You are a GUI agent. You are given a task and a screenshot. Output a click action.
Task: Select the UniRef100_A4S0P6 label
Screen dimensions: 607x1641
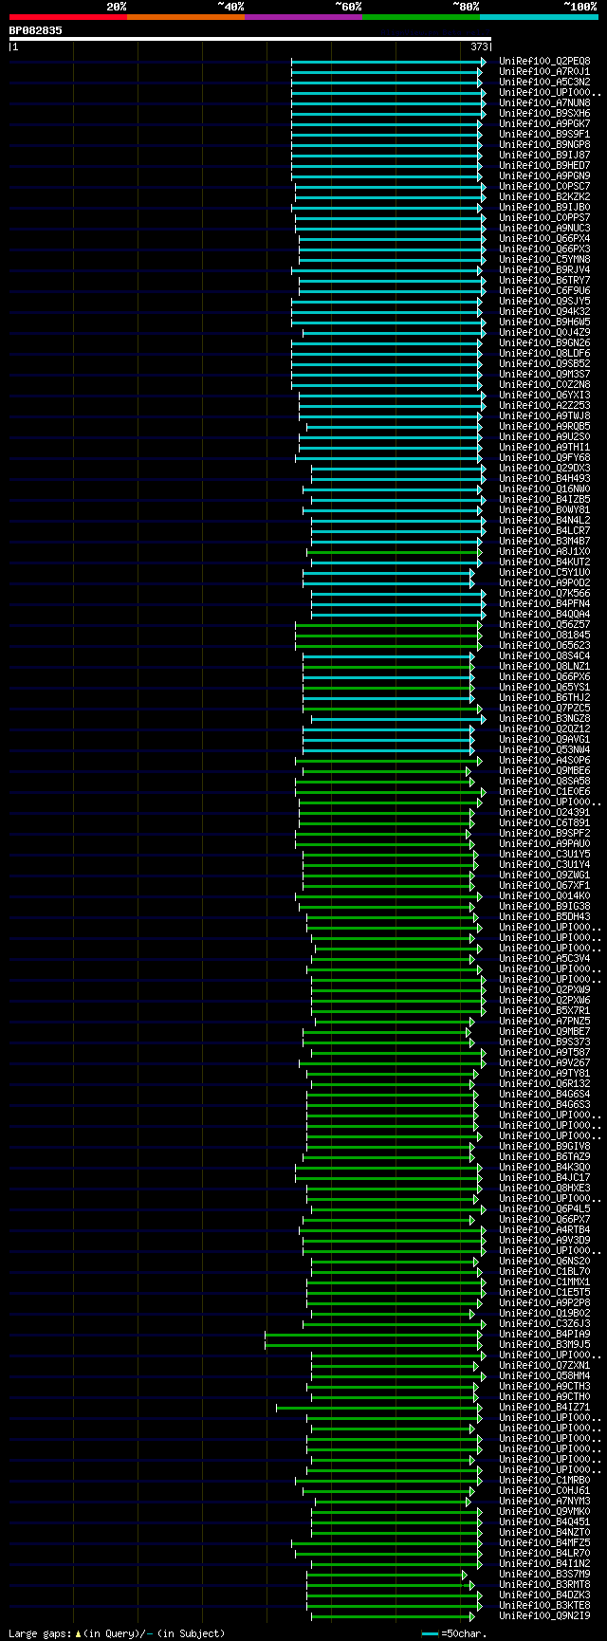544,761
